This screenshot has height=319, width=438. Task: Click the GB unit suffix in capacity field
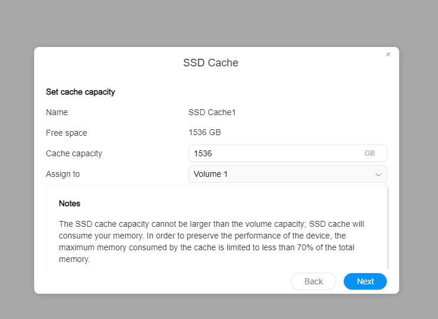[x=370, y=153]
